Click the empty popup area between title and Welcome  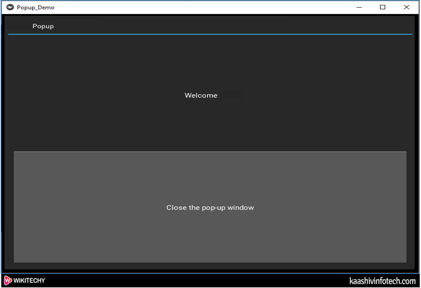pyautogui.click(x=210, y=64)
